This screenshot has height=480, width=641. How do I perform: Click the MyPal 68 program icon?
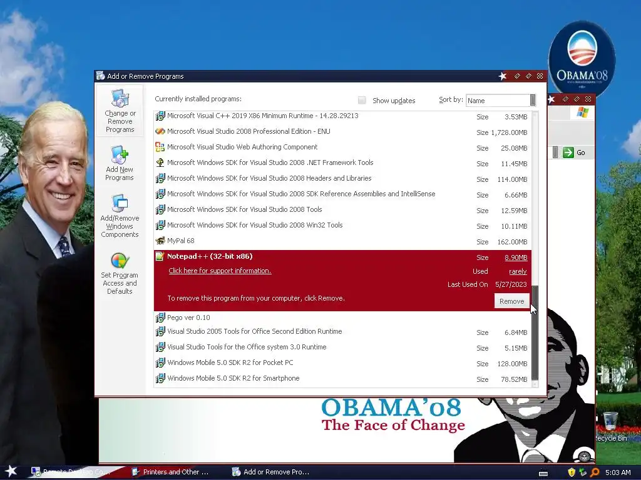[160, 241]
